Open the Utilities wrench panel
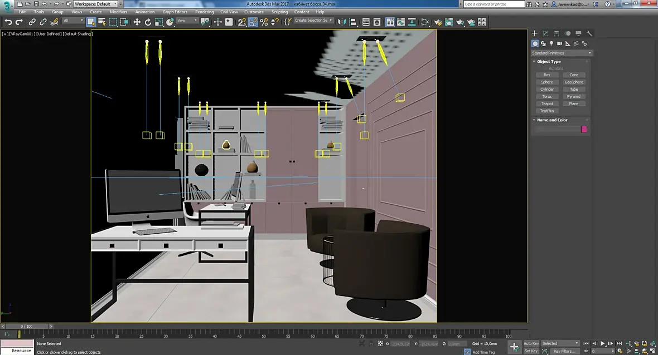 [589, 33]
